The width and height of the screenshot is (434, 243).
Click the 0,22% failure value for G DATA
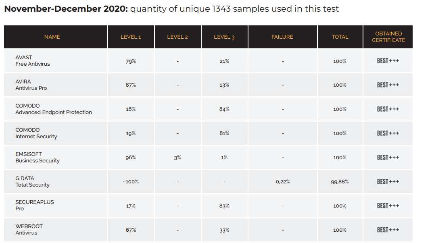pyautogui.click(x=283, y=182)
